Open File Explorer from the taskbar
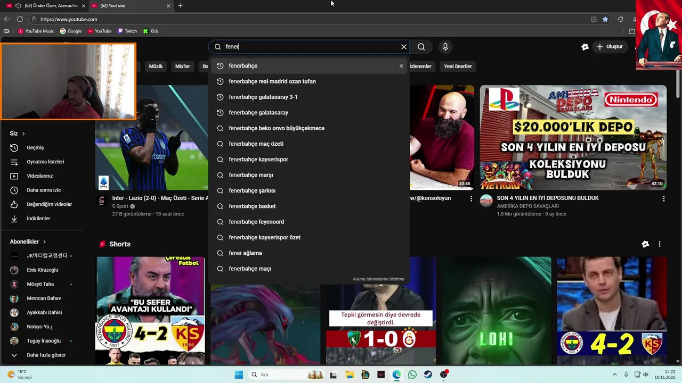This screenshot has height=383, width=682. [x=350, y=374]
